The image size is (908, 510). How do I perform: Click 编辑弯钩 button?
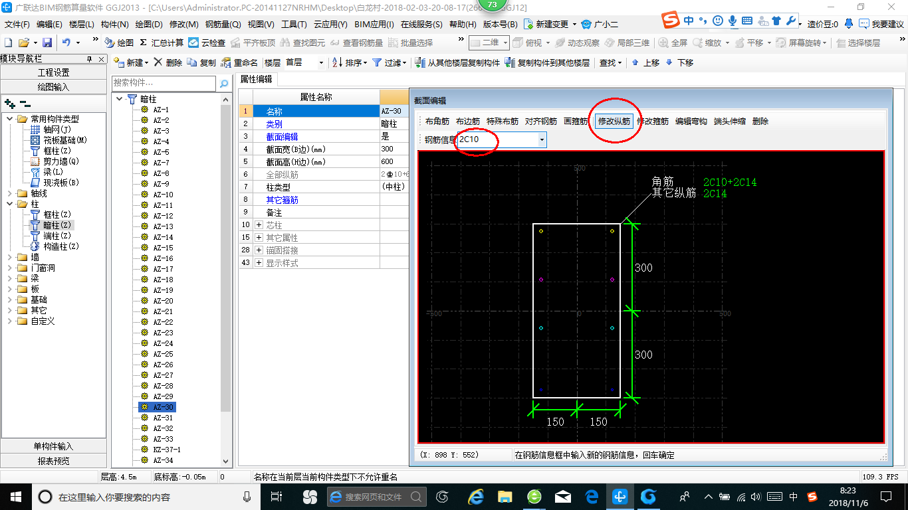691,122
